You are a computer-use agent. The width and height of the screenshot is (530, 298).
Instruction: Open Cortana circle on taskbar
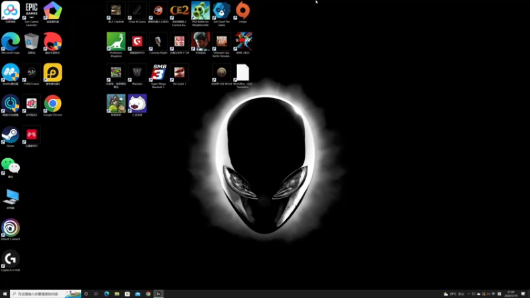(86, 294)
